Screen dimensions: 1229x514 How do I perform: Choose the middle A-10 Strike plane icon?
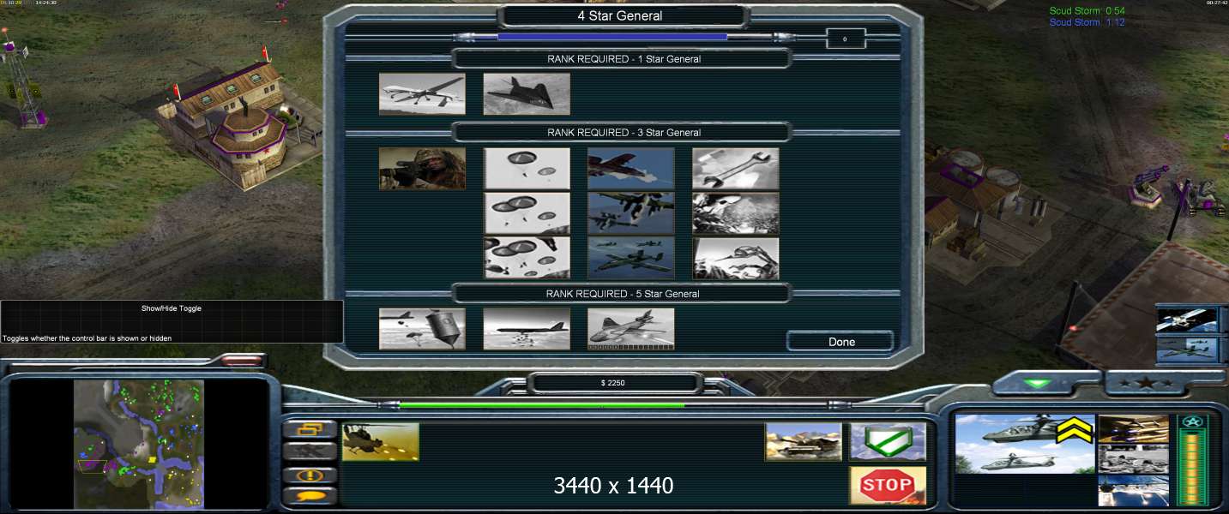coord(631,213)
